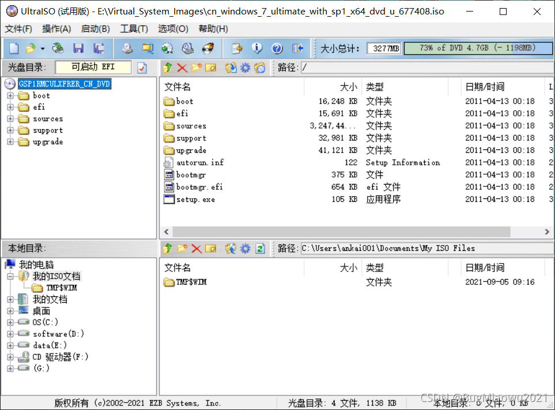This screenshot has height=410, width=555.
Task: Go up one level in the ISO panel
Action: click(x=168, y=67)
